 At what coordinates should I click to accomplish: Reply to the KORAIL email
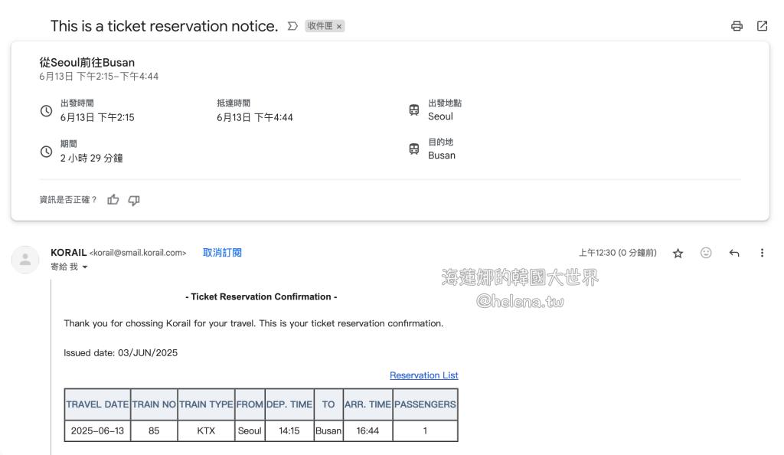[x=734, y=253]
